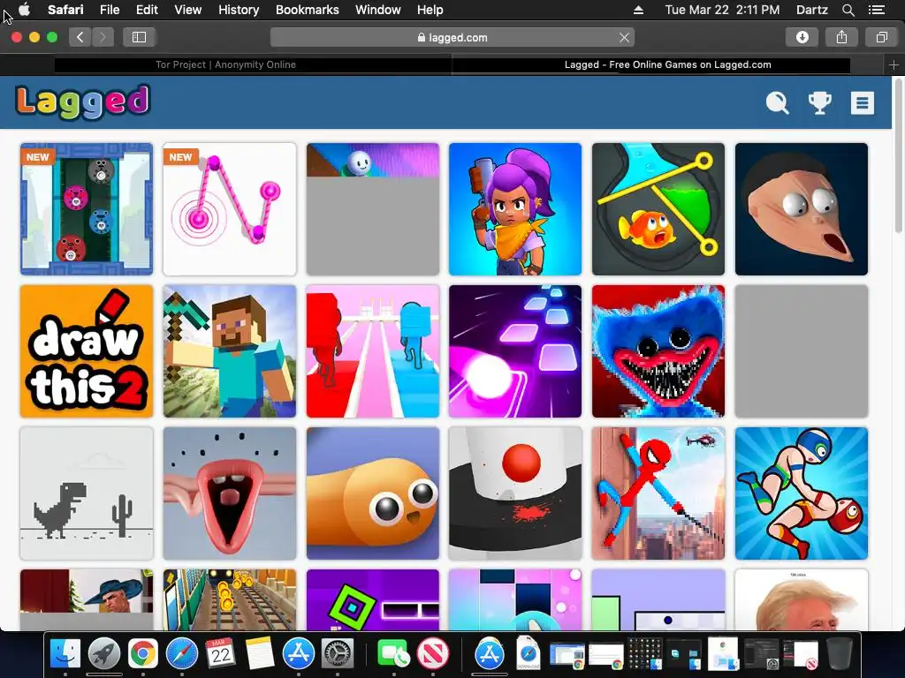Screen dimensions: 905x678
Task: Add a new tab with the plus button
Action: coord(894,65)
